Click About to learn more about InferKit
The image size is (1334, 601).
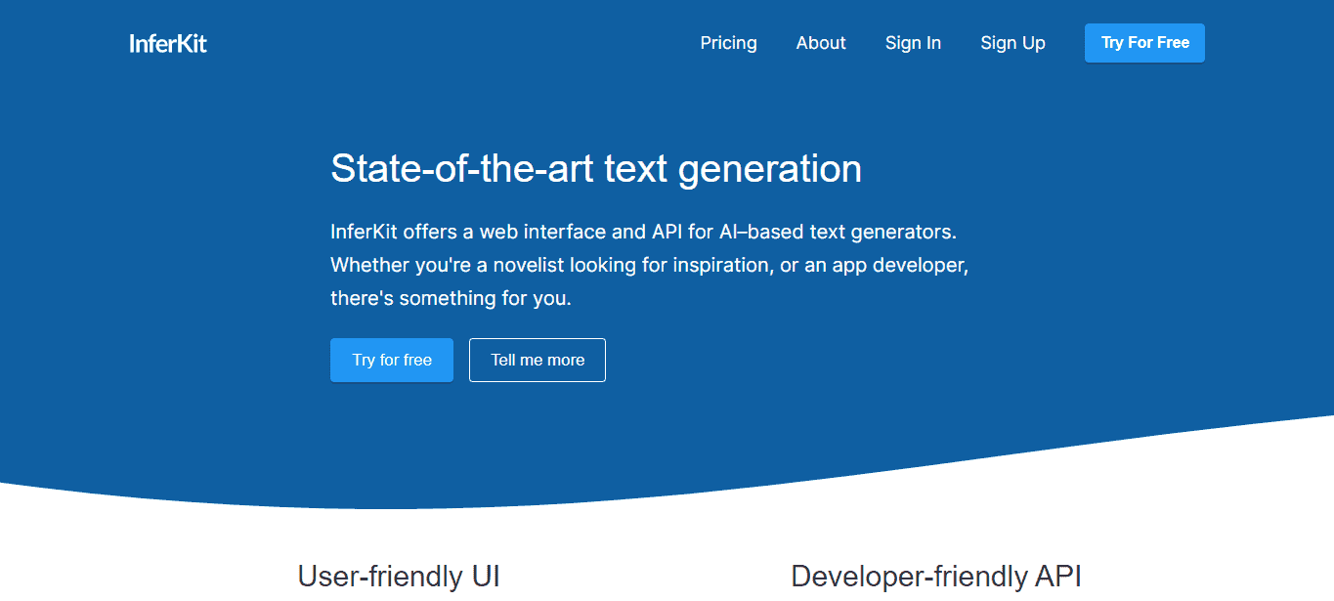820,43
